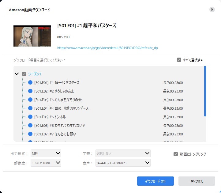This screenshot has width=221, height=193.
Task: Click the episode preview thumbnail image
Action: pos(32,36)
